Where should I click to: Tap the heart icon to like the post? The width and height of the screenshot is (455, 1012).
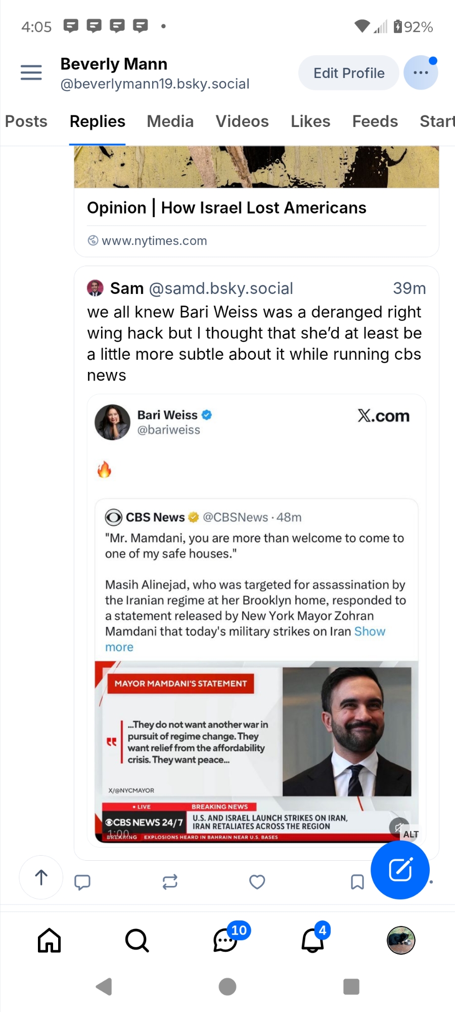[x=257, y=882]
